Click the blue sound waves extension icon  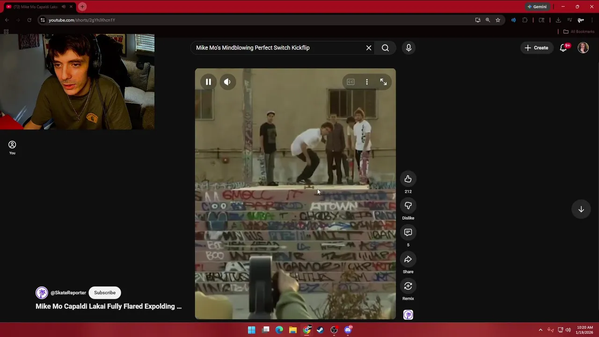513,20
